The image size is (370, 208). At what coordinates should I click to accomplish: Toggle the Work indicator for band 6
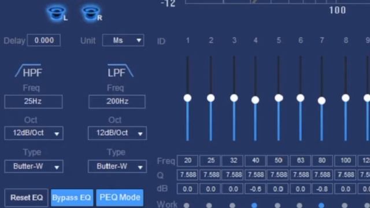point(299,206)
